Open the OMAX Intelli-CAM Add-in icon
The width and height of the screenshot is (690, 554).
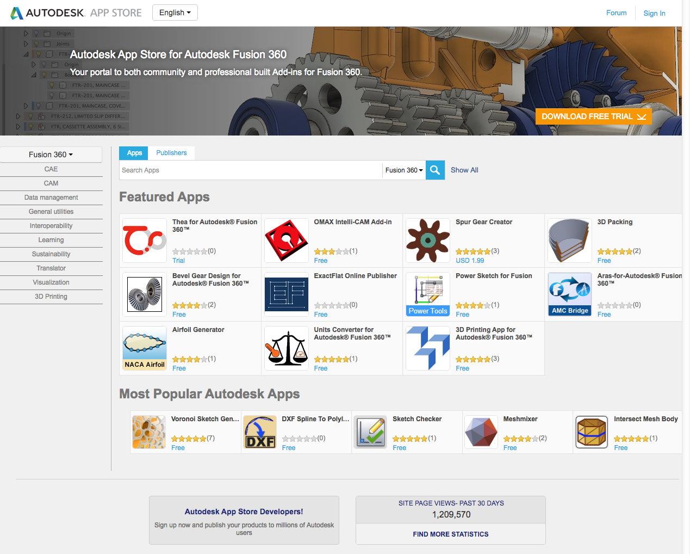287,241
